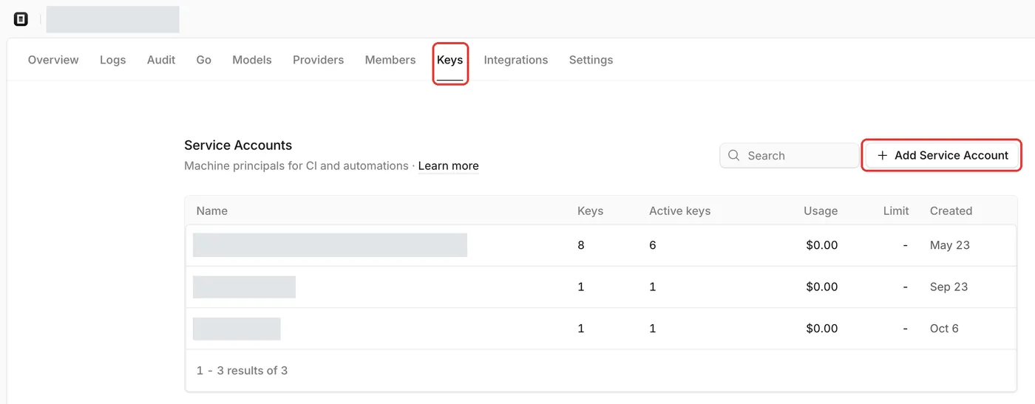1035x404 pixels.
Task: Open the service account created May 23
Action: pos(601,245)
